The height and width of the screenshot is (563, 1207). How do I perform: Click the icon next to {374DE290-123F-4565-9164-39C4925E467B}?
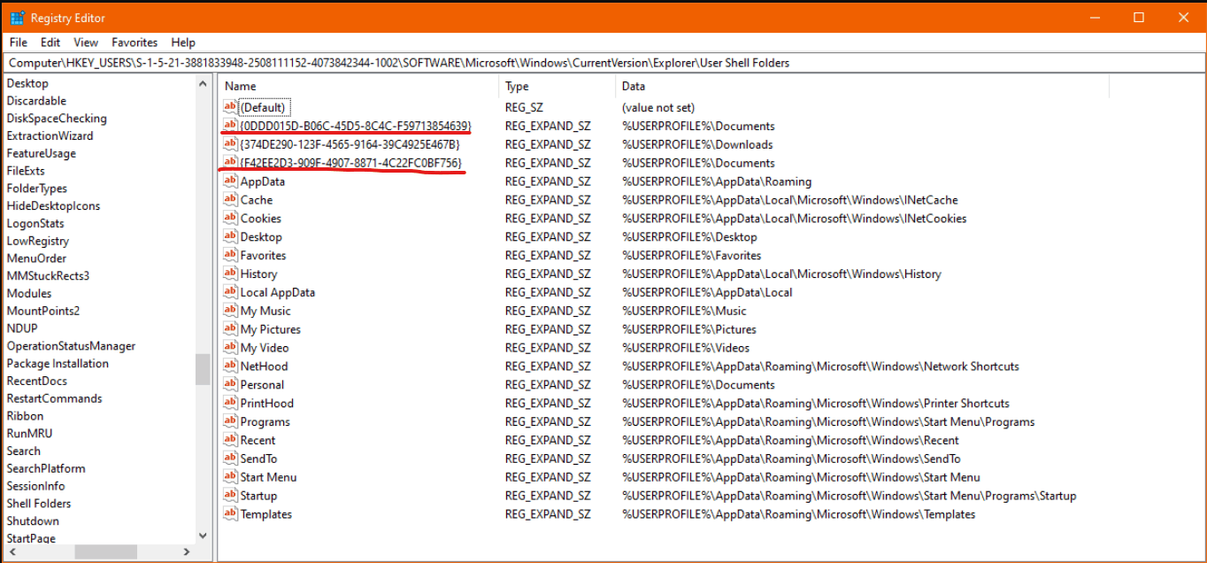(230, 144)
